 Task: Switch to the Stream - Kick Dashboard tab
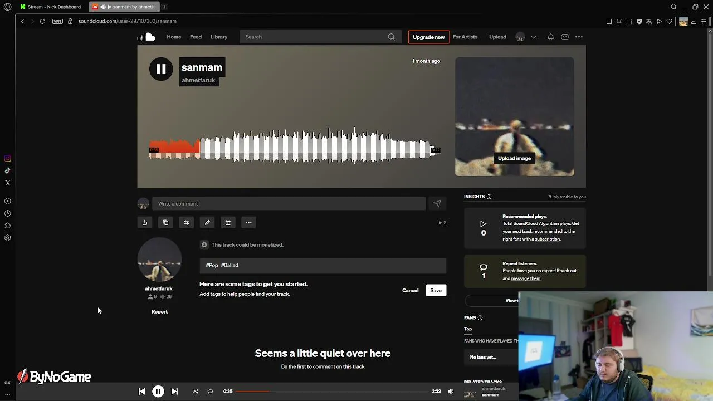pyautogui.click(x=51, y=7)
